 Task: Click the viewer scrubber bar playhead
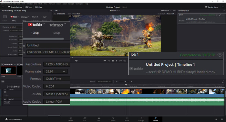pyautogui.click(x=73, y=58)
